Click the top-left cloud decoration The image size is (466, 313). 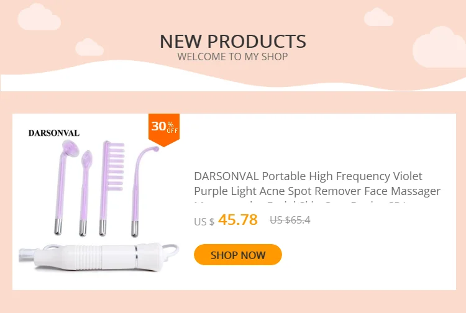tap(39, 17)
